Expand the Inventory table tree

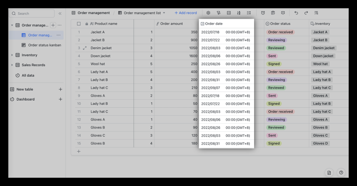[12, 55]
